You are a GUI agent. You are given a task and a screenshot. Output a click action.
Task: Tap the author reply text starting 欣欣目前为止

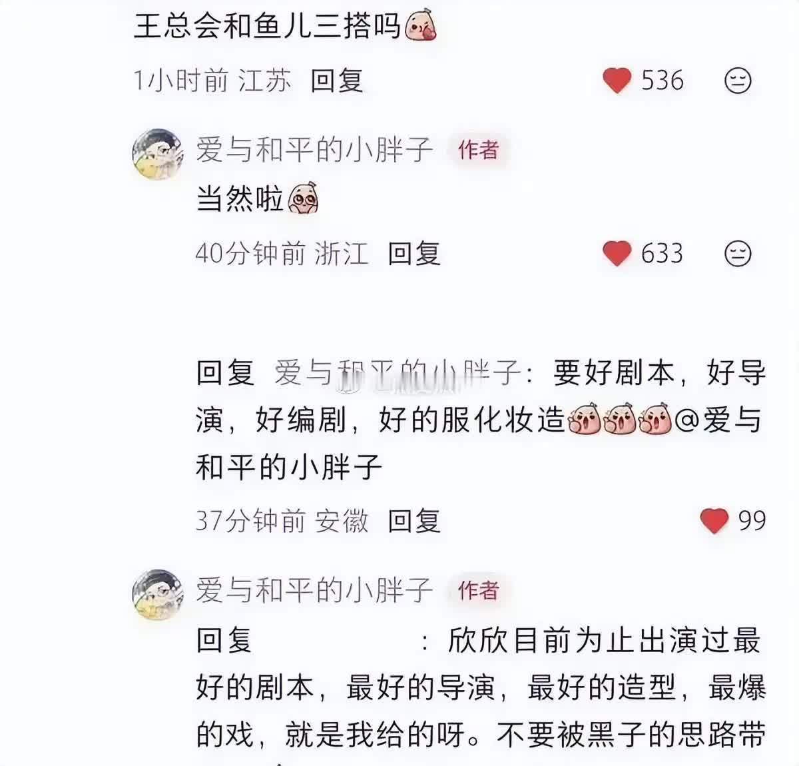pos(481,688)
